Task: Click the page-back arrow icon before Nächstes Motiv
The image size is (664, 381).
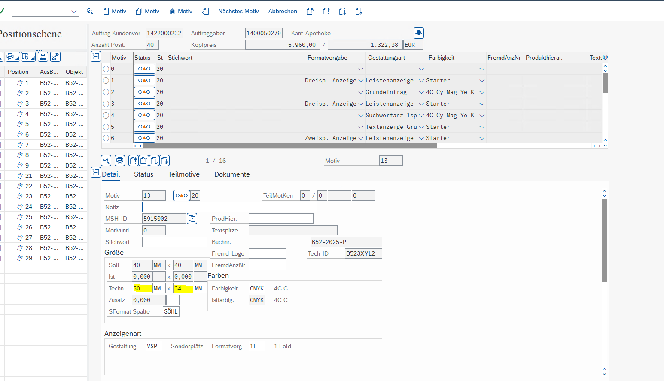Action: click(x=205, y=11)
